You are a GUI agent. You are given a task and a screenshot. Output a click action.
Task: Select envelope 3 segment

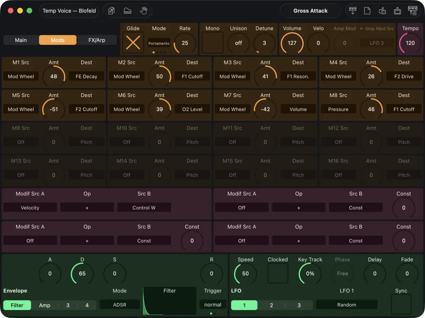click(x=68, y=305)
